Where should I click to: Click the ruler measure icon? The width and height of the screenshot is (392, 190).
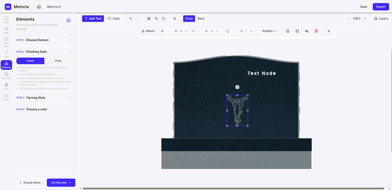tap(156, 19)
